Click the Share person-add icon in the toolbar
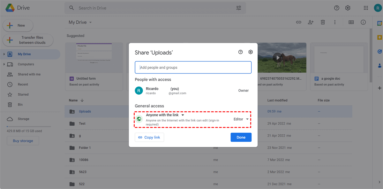 click(311, 22)
